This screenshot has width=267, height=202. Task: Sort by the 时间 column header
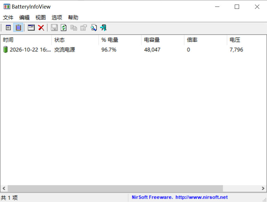click(26, 40)
